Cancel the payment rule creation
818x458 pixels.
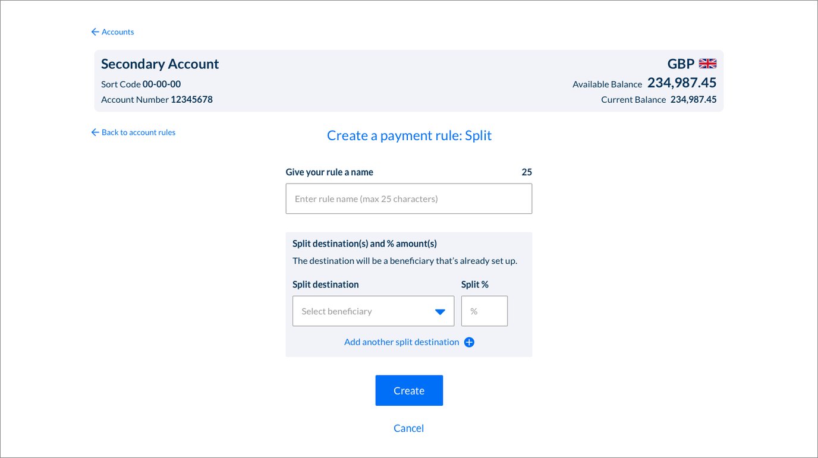(x=408, y=428)
